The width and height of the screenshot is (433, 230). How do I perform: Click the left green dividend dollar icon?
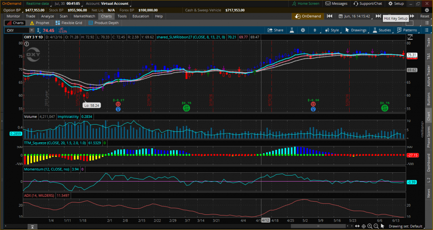(x=186, y=108)
